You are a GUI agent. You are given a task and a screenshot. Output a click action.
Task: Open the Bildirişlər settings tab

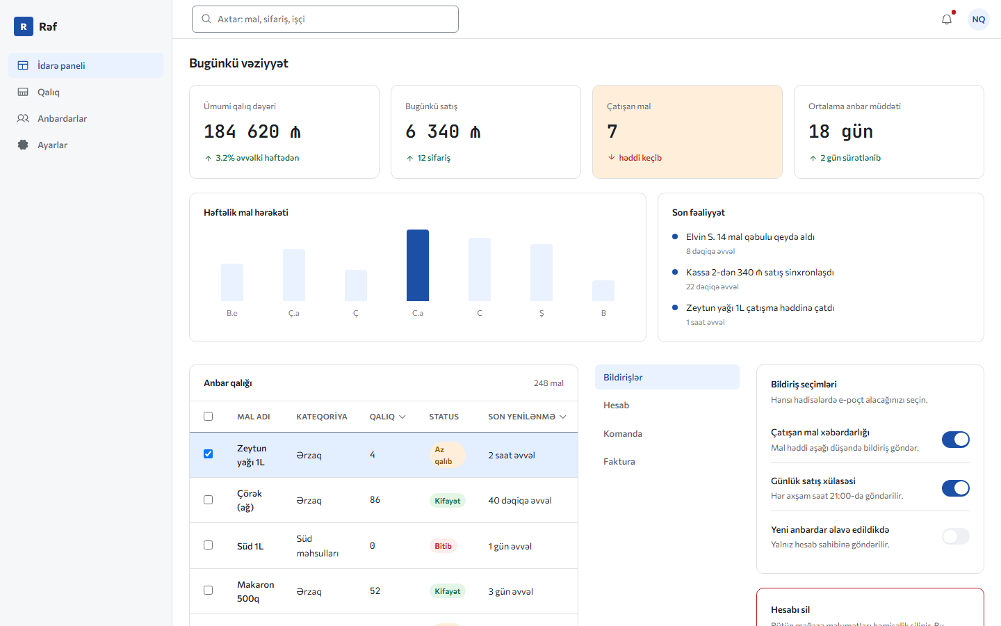(667, 377)
